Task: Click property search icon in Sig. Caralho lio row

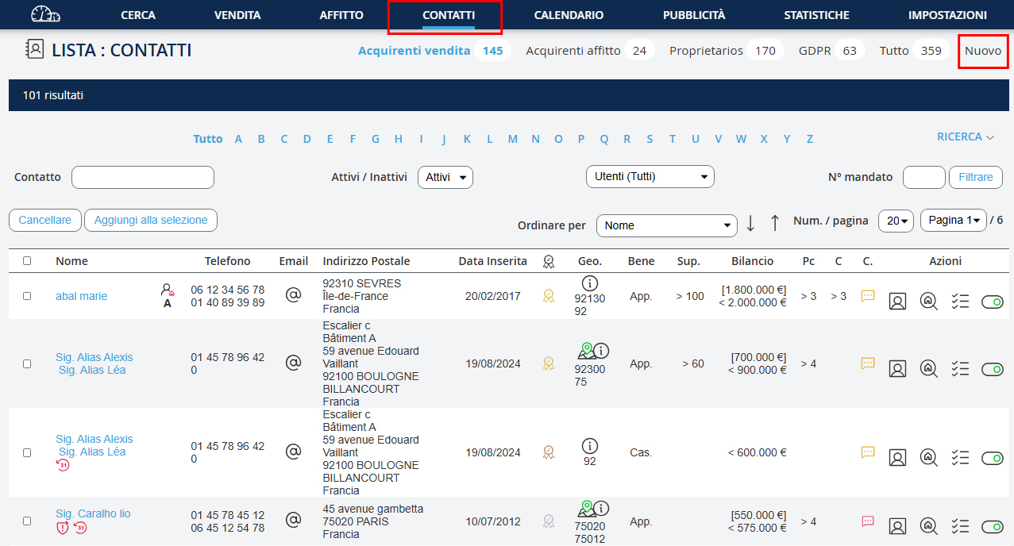Action: pyautogui.click(x=927, y=526)
